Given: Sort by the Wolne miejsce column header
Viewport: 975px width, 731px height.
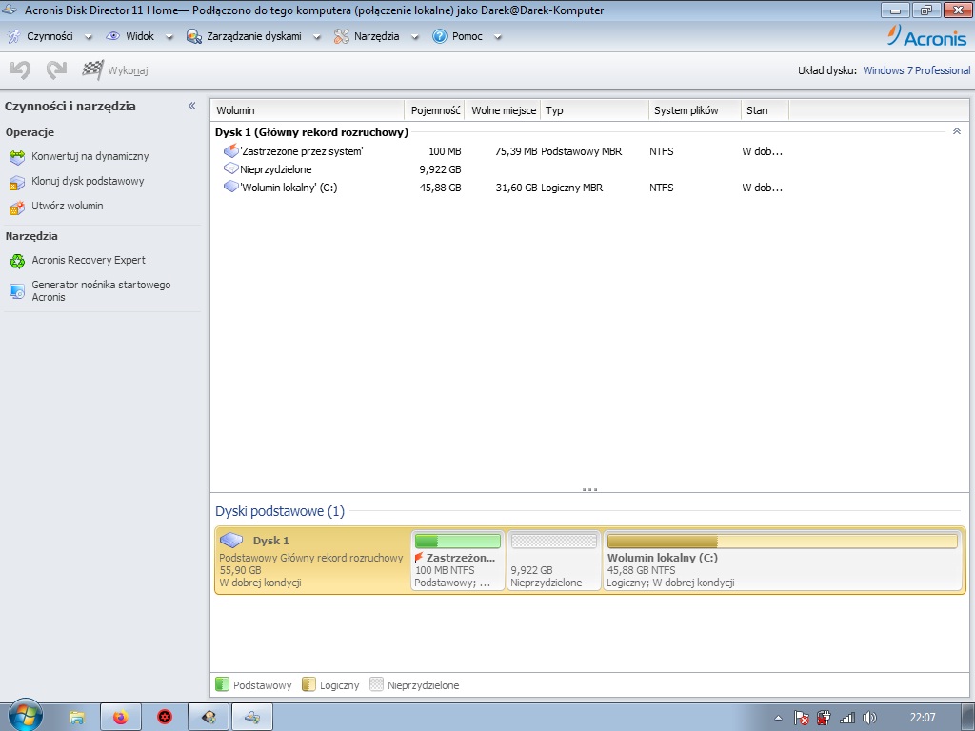Looking at the screenshot, I should coord(503,110).
